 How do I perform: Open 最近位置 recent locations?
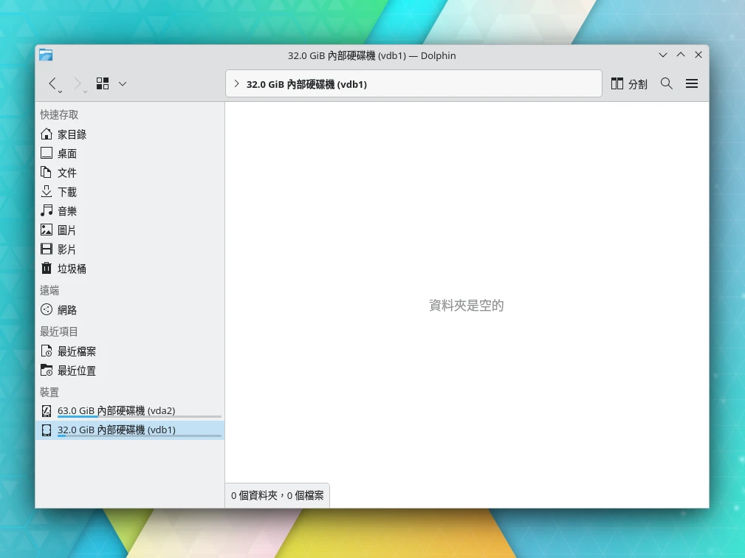pos(77,371)
